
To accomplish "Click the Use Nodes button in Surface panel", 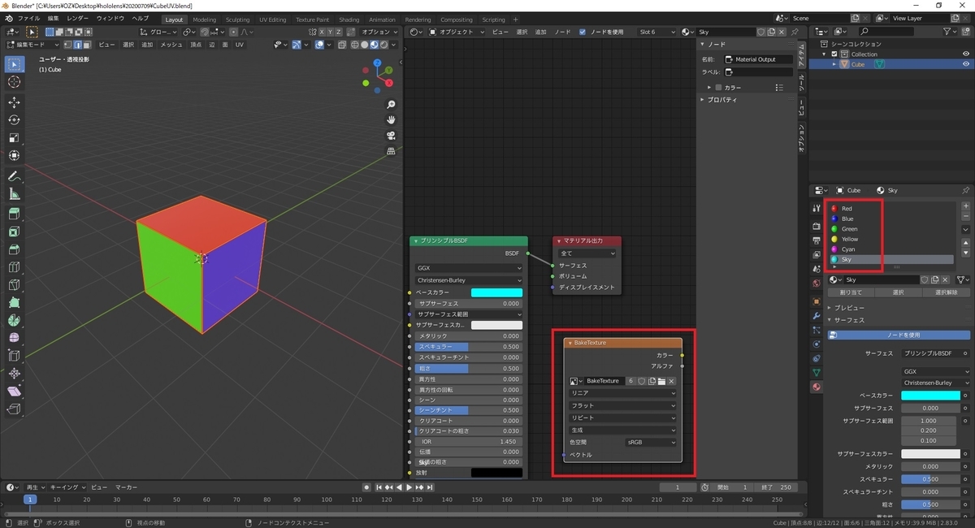I will [899, 335].
